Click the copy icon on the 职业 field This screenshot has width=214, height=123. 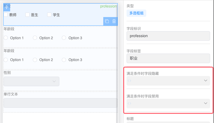(x=107, y=21)
